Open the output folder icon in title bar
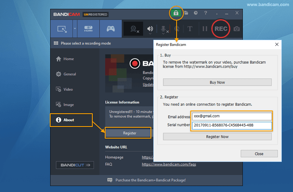293x192 pixels. (186, 13)
